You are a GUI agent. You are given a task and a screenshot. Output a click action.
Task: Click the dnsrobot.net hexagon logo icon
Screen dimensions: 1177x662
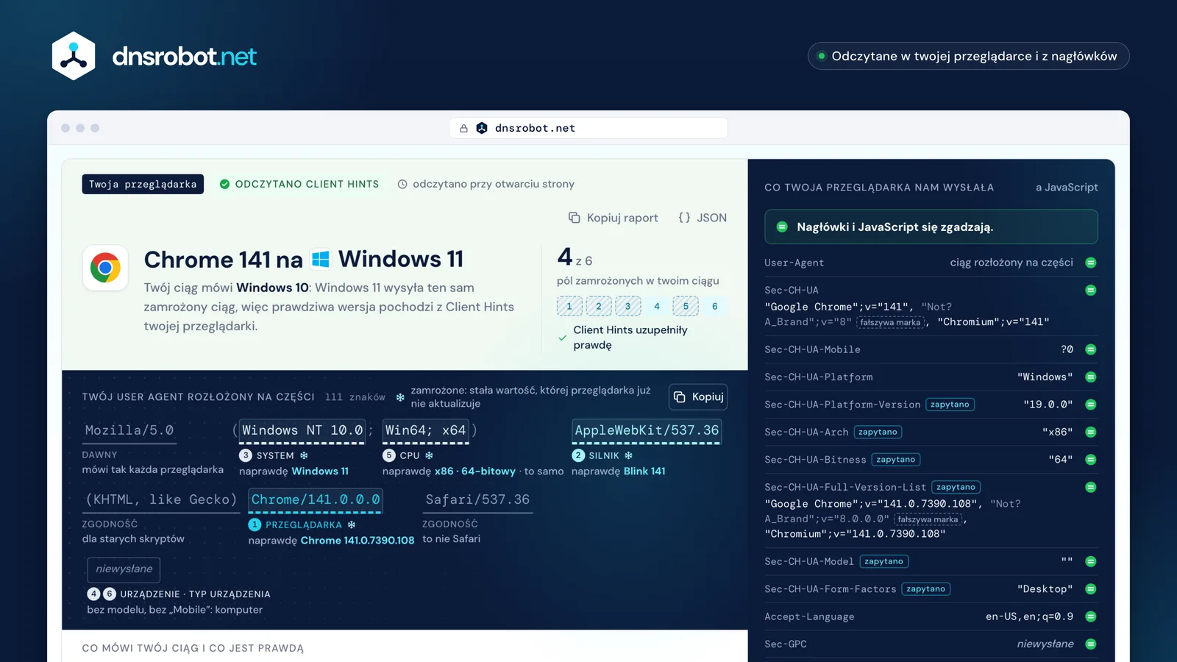tap(74, 56)
